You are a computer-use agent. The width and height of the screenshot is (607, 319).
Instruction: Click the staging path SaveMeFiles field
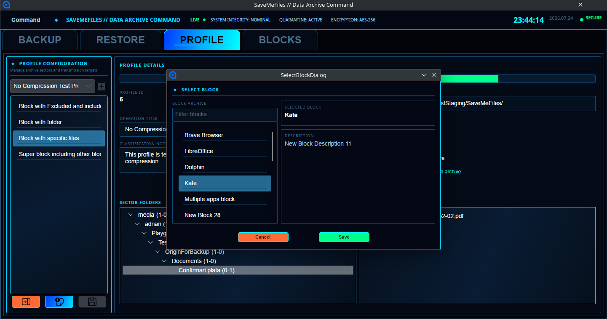(518, 103)
